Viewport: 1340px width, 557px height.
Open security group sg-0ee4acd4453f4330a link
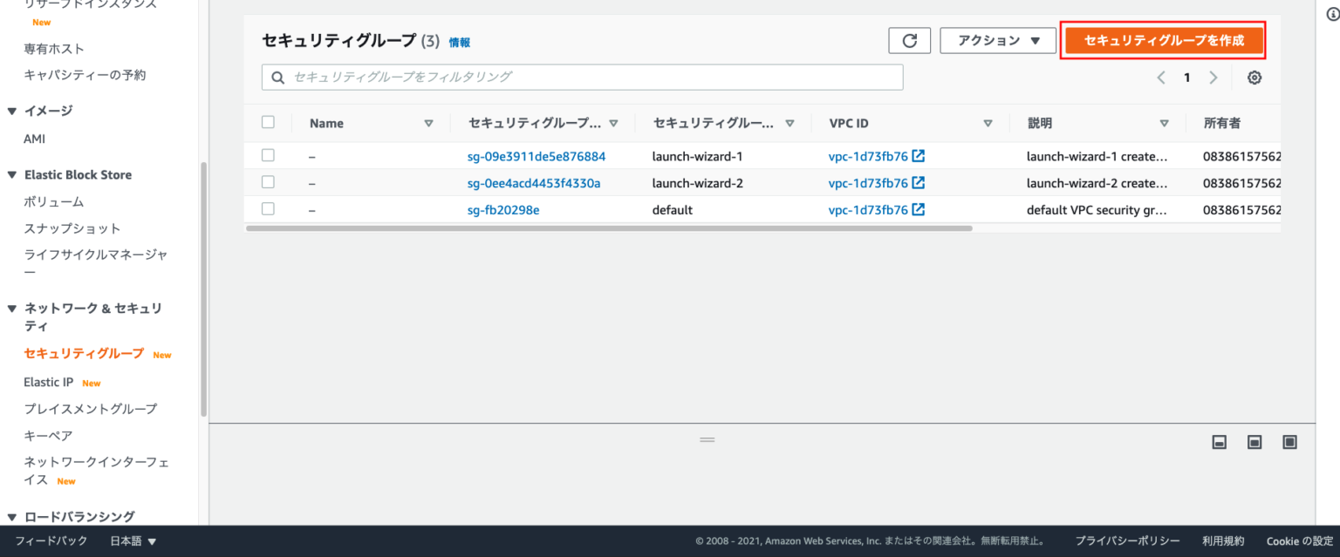coord(534,183)
